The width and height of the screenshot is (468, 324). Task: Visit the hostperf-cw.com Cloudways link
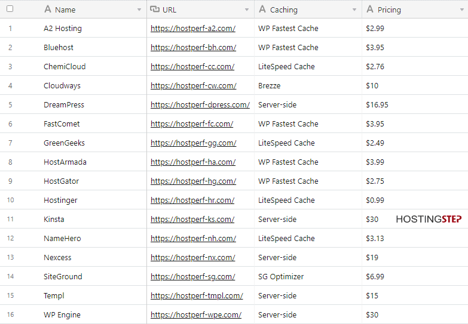point(194,85)
